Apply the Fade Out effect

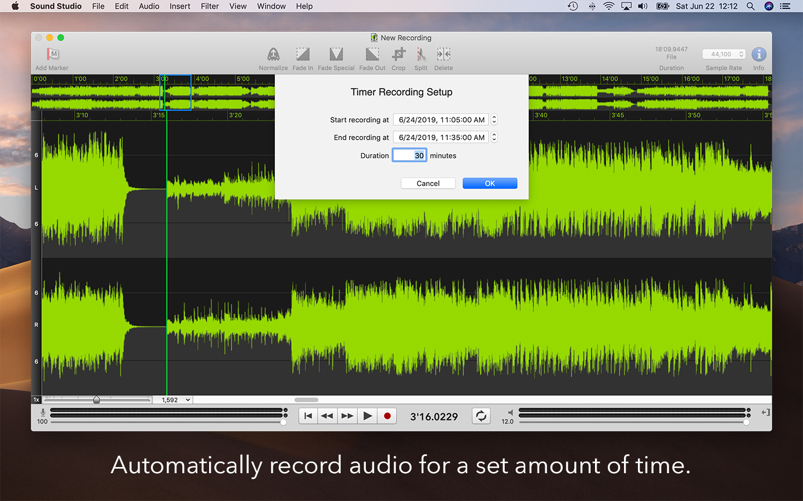point(372,55)
